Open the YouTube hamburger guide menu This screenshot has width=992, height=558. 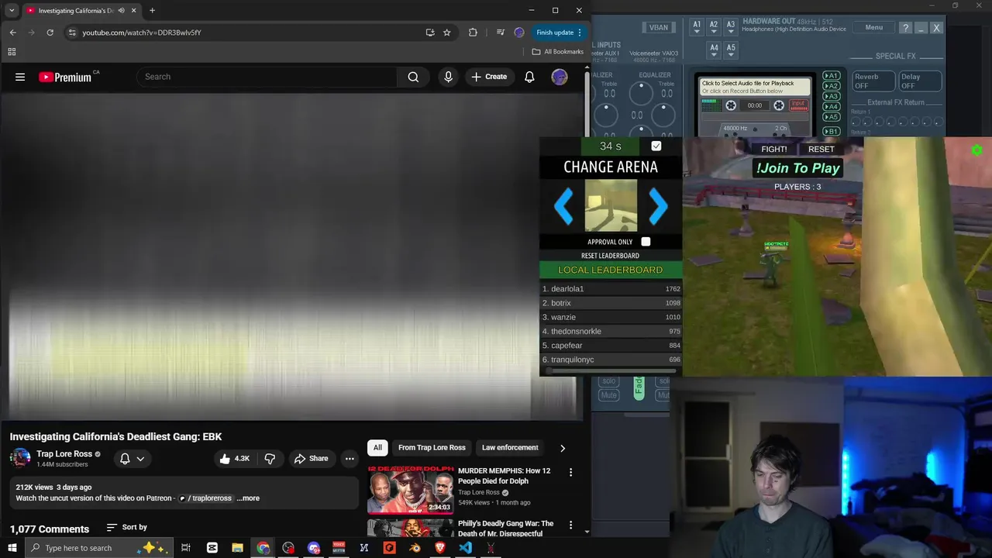[x=20, y=77]
